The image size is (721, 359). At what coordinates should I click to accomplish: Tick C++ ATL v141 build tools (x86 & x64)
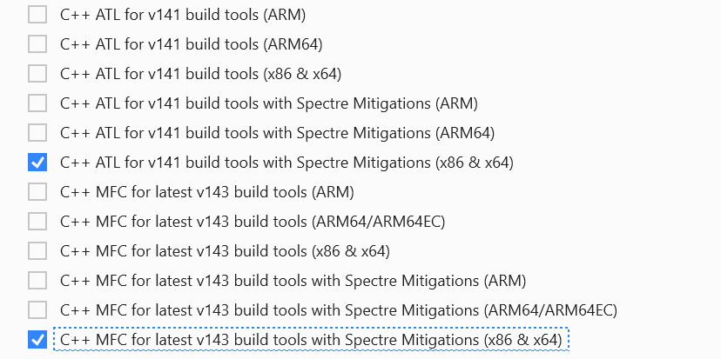click(37, 74)
